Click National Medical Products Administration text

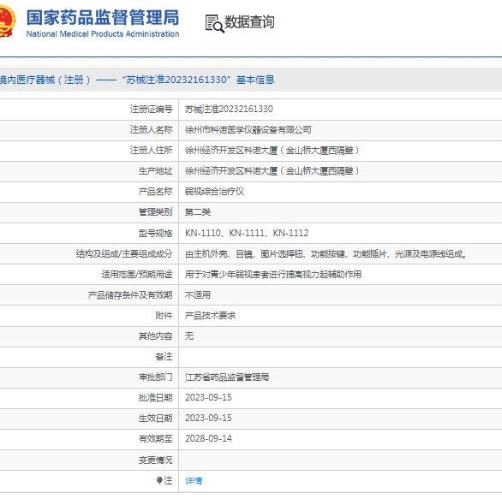[103, 34]
